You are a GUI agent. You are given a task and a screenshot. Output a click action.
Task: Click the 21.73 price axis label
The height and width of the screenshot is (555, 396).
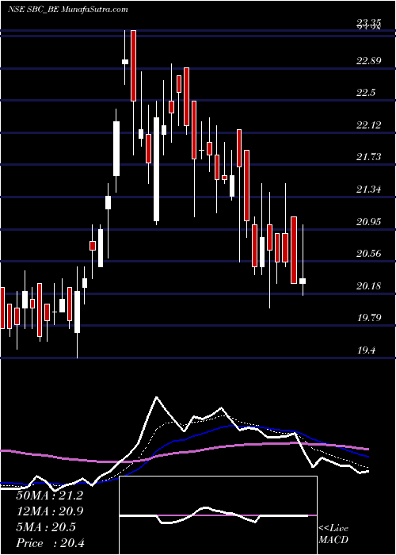[x=369, y=157]
